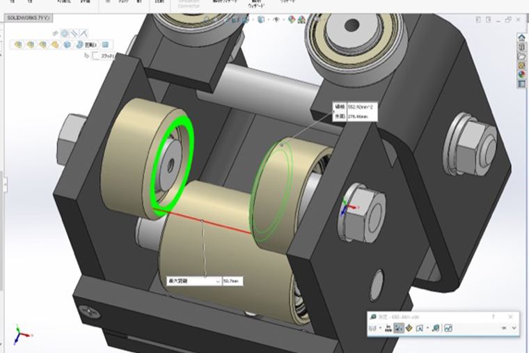This screenshot has height=353, width=529.
Task: Click the Hide/Show Items eye icon
Action: pyautogui.click(x=276, y=20)
